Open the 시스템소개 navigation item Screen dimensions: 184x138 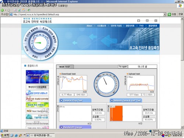click(101, 26)
